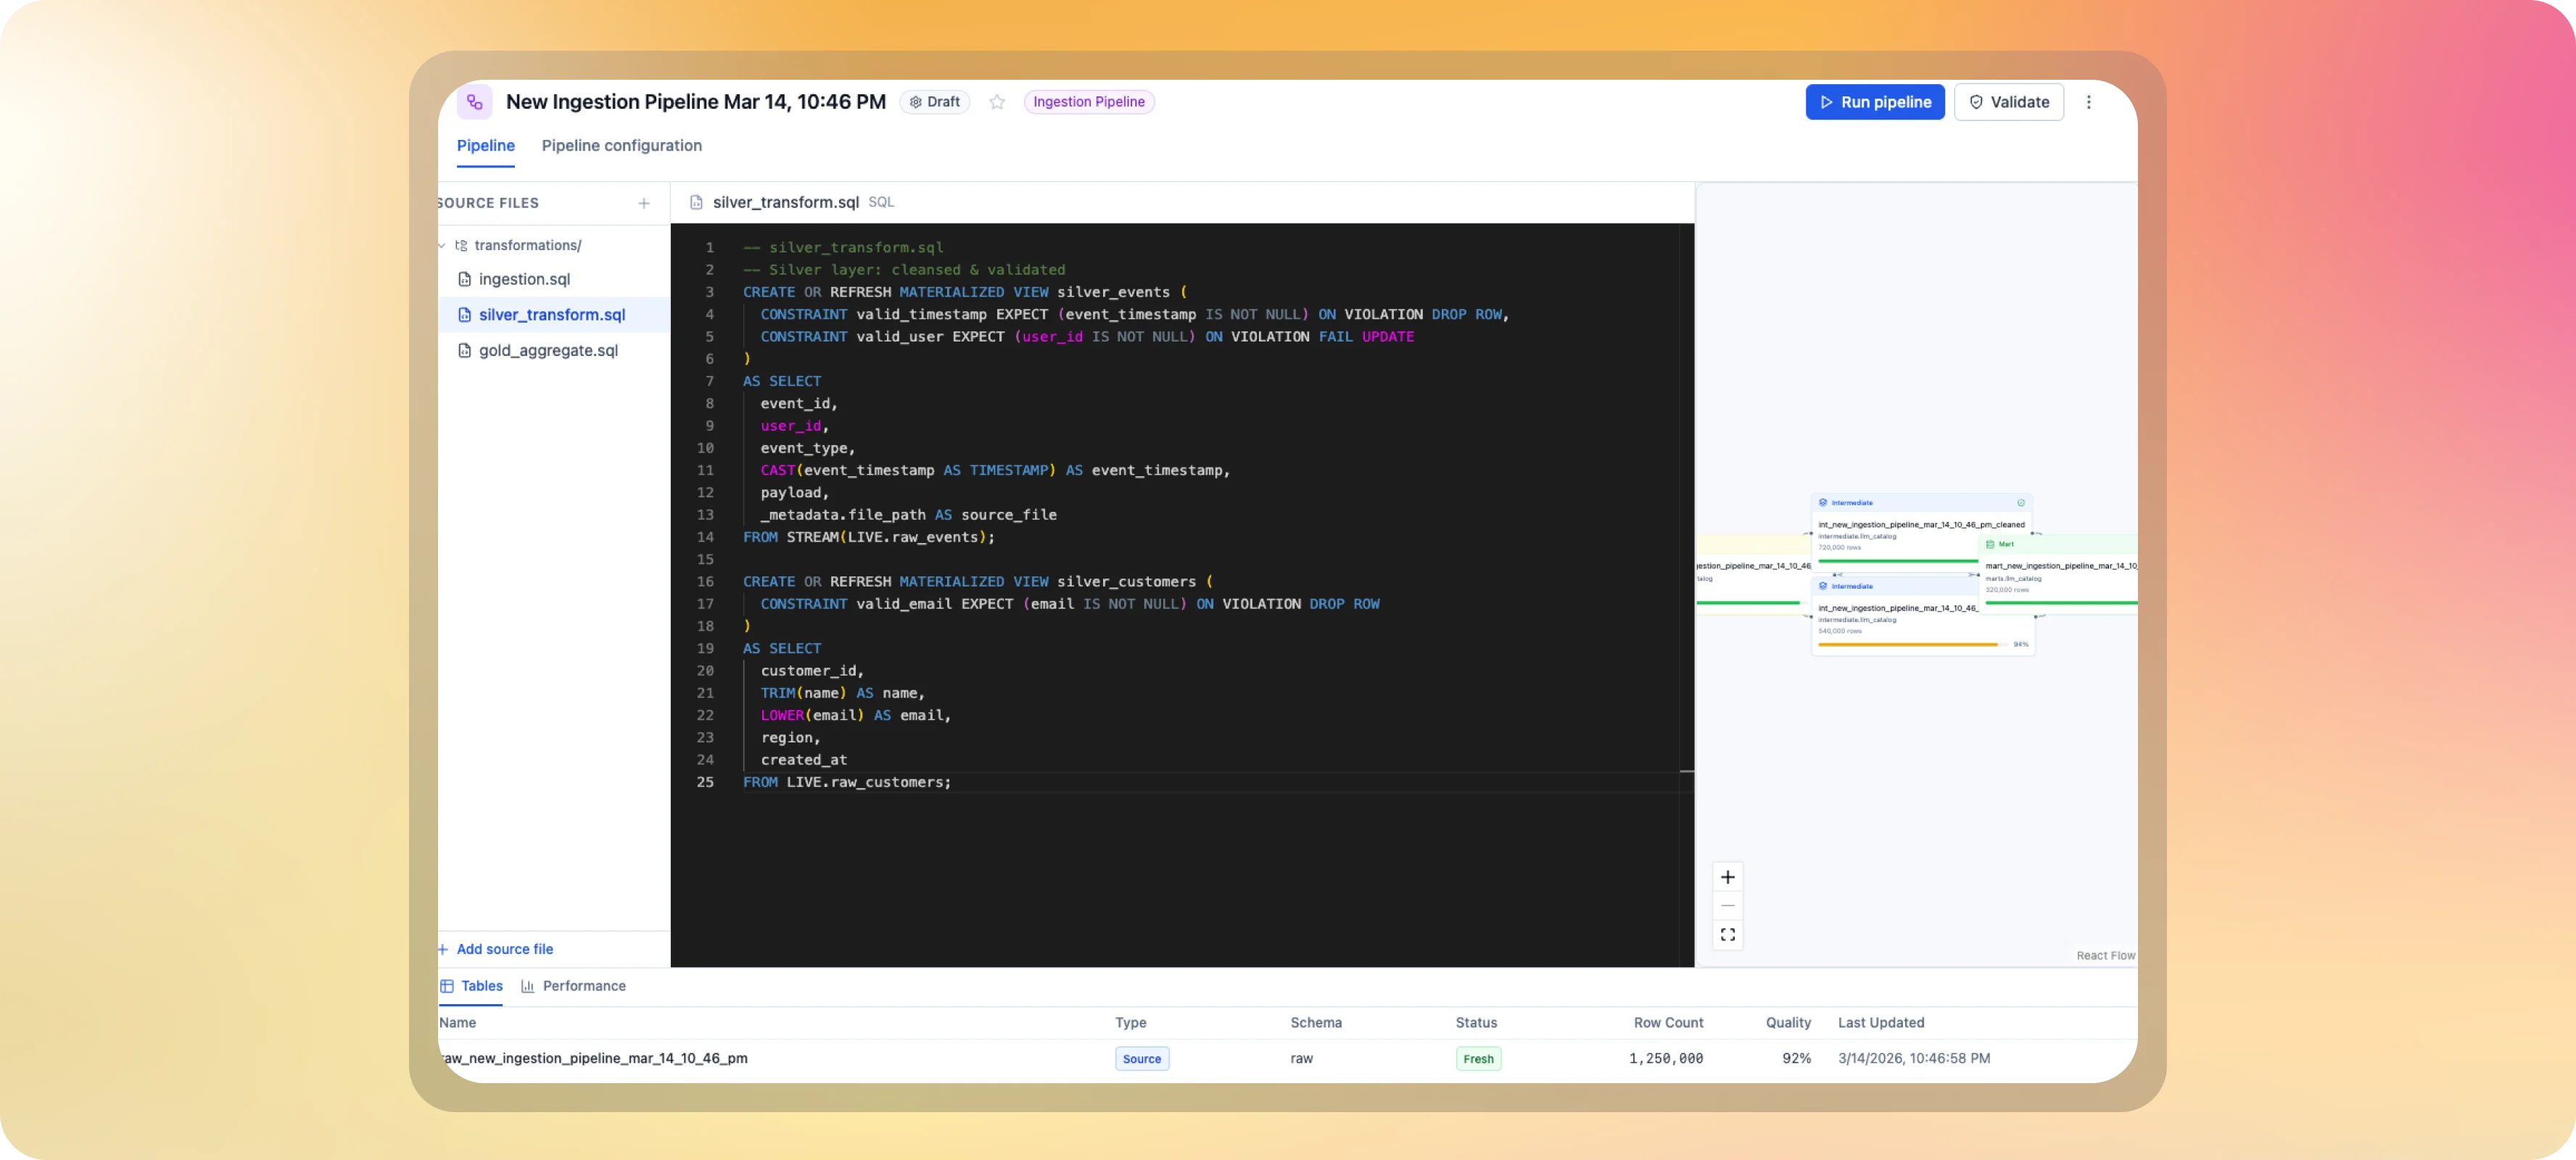2576x1160 pixels.
Task: Click the green progress bar of cleaned node
Action: click(1898, 561)
